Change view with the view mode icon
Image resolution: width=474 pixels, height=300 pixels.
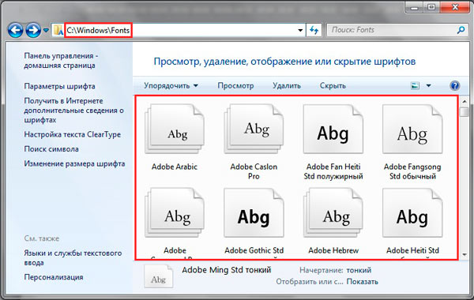415,86
